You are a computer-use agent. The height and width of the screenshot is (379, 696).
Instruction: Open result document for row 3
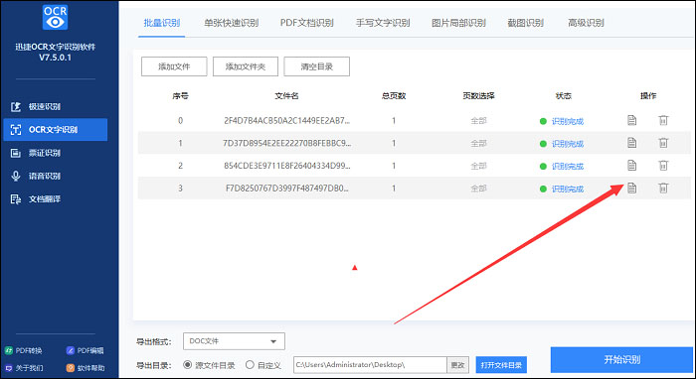[x=631, y=189]
